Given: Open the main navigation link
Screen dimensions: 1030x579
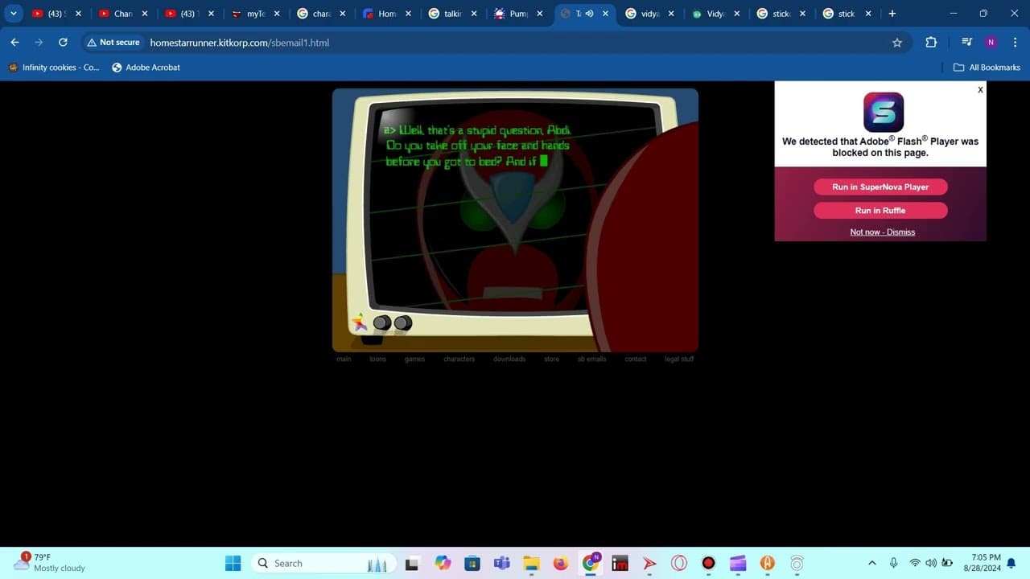Looking at the screenshot, I should pos(344,359).
